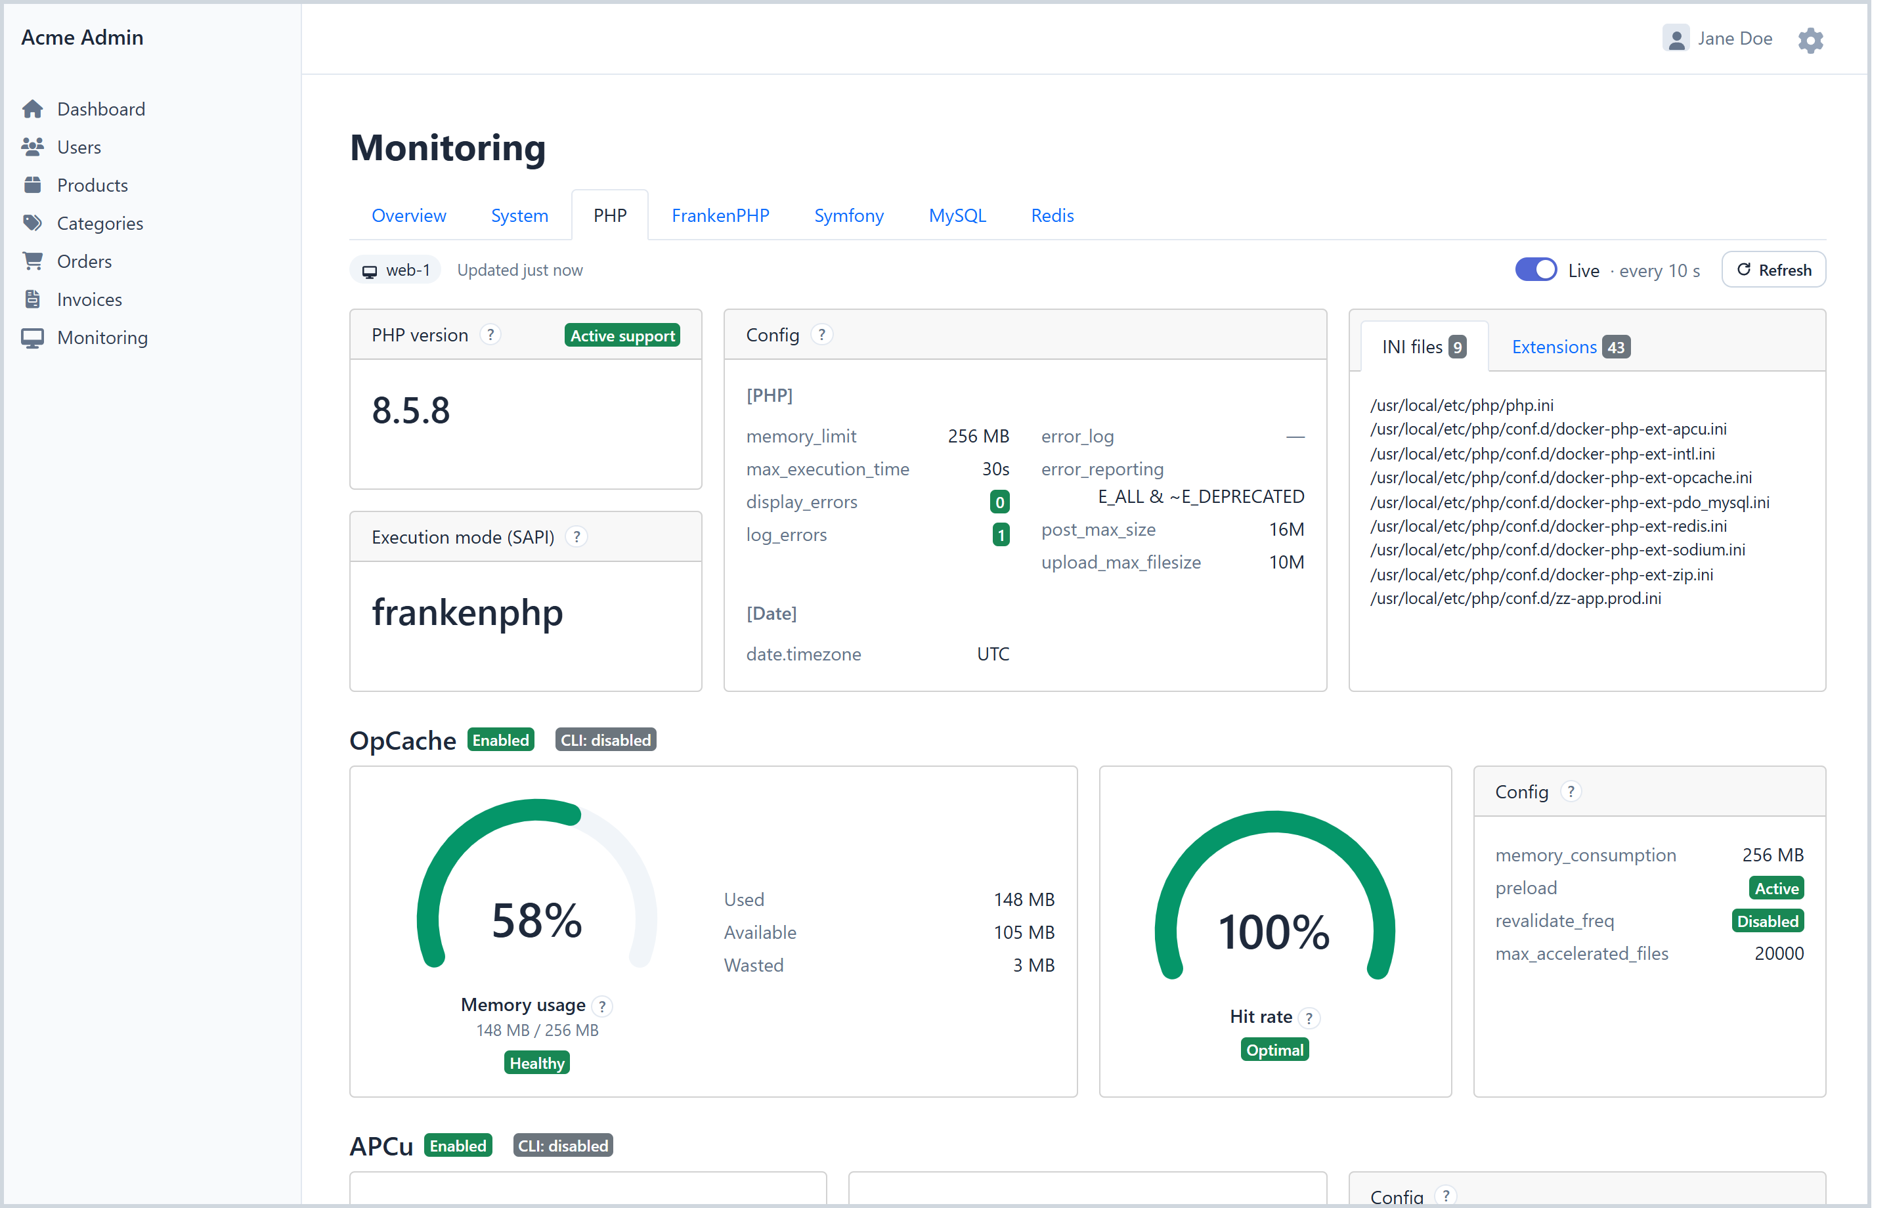Open the Symfony tab
This screenshot has width=1891, height=1208.
click(848, 215)
